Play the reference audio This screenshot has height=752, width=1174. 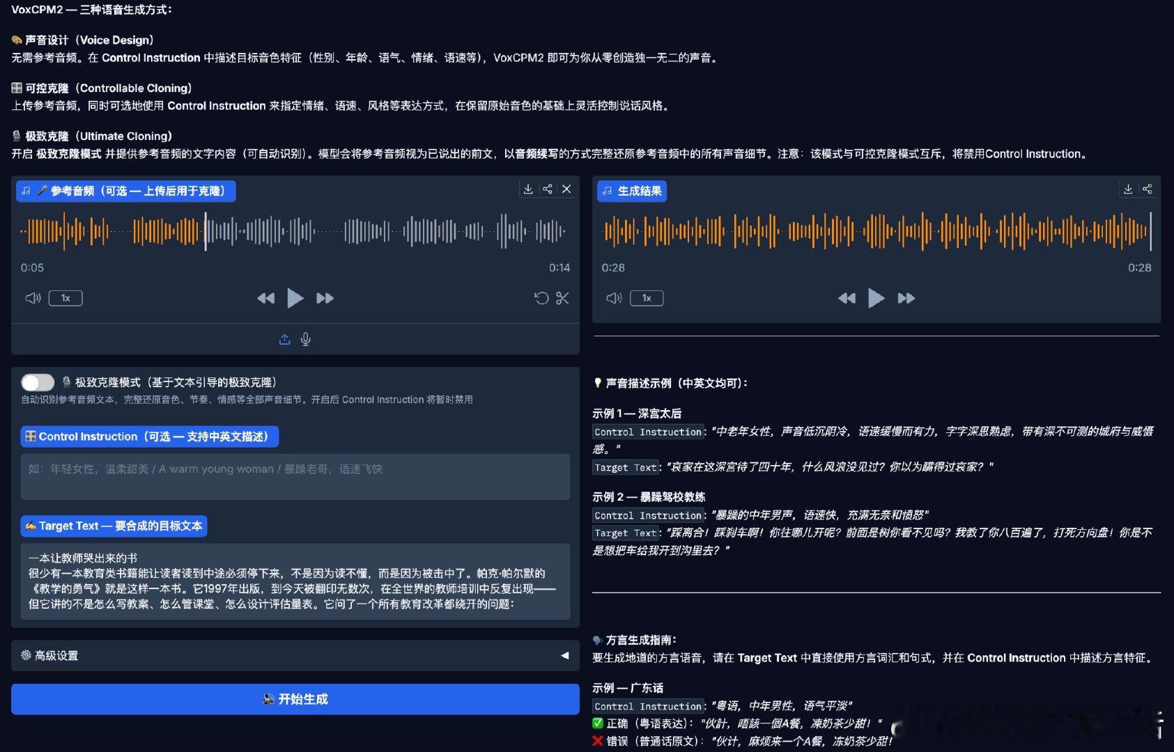coord(295,298)
